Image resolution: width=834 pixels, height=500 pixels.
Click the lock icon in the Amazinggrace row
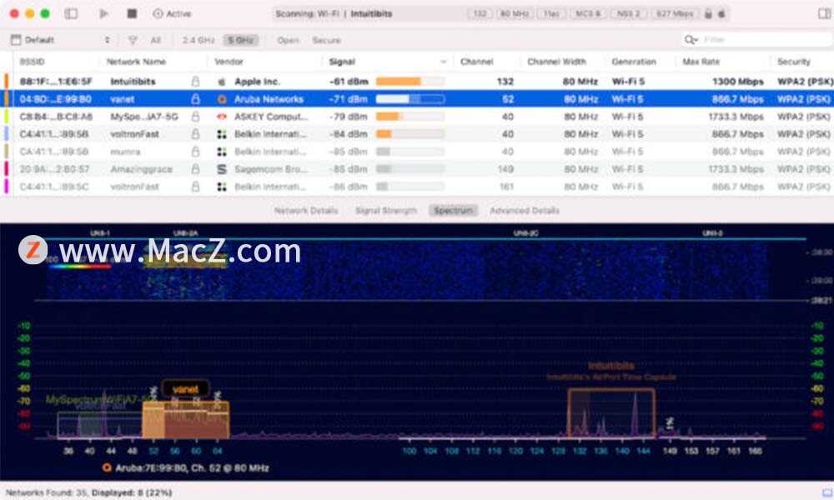(196, 169)
